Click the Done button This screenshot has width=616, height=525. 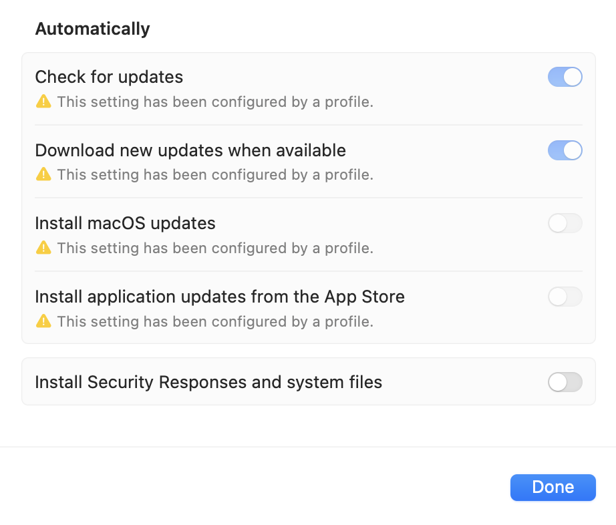tap(553, 488)
